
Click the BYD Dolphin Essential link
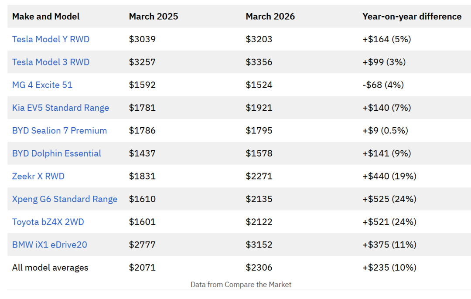57,153
